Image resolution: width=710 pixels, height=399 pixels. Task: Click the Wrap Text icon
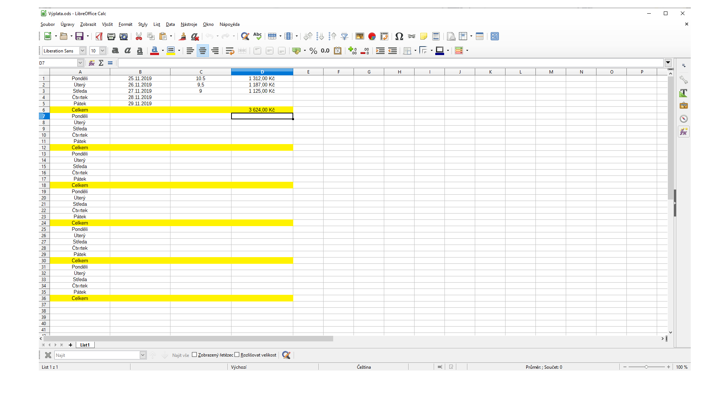coord(230,51)
